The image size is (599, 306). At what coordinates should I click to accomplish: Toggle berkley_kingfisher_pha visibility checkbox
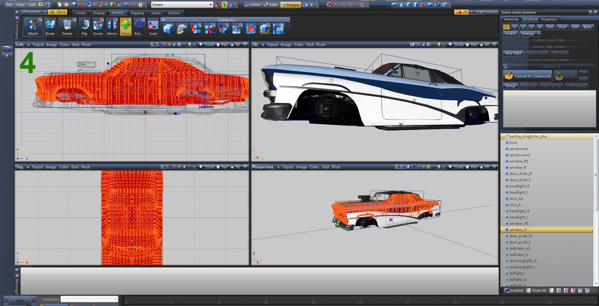[x=507, y=136]
